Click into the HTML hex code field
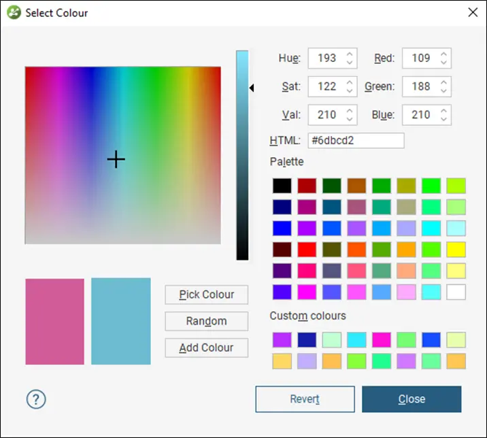The height and width of the screenshot is (438, 487). tap(356, 140)
